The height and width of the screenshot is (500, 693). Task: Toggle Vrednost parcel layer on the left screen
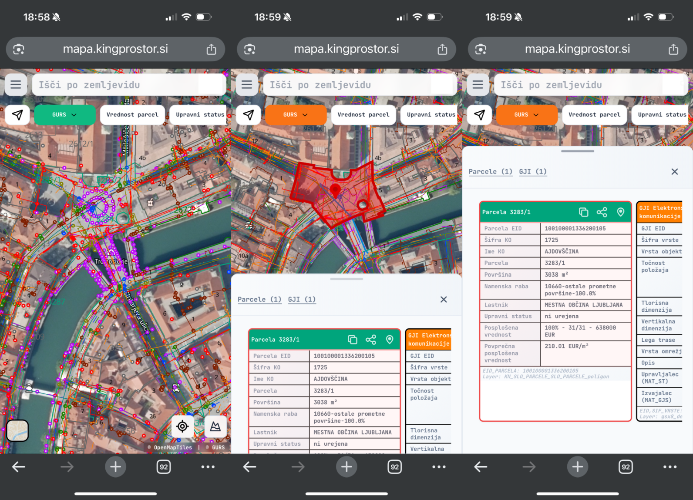click(132, 115)
